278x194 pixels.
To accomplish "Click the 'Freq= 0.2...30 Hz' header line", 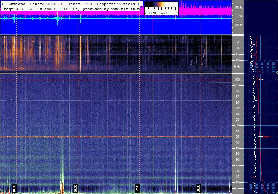I will [70, 9].
